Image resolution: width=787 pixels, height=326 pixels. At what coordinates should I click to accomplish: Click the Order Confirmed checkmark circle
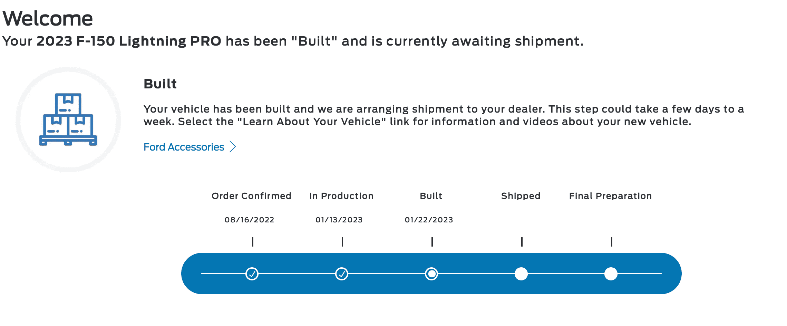point(252,274)
